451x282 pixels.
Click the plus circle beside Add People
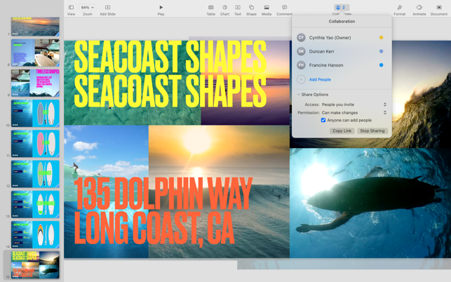[301, 79]
